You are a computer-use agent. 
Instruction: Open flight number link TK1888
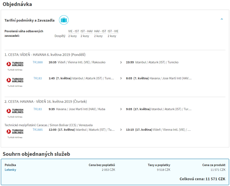point(38,62)
